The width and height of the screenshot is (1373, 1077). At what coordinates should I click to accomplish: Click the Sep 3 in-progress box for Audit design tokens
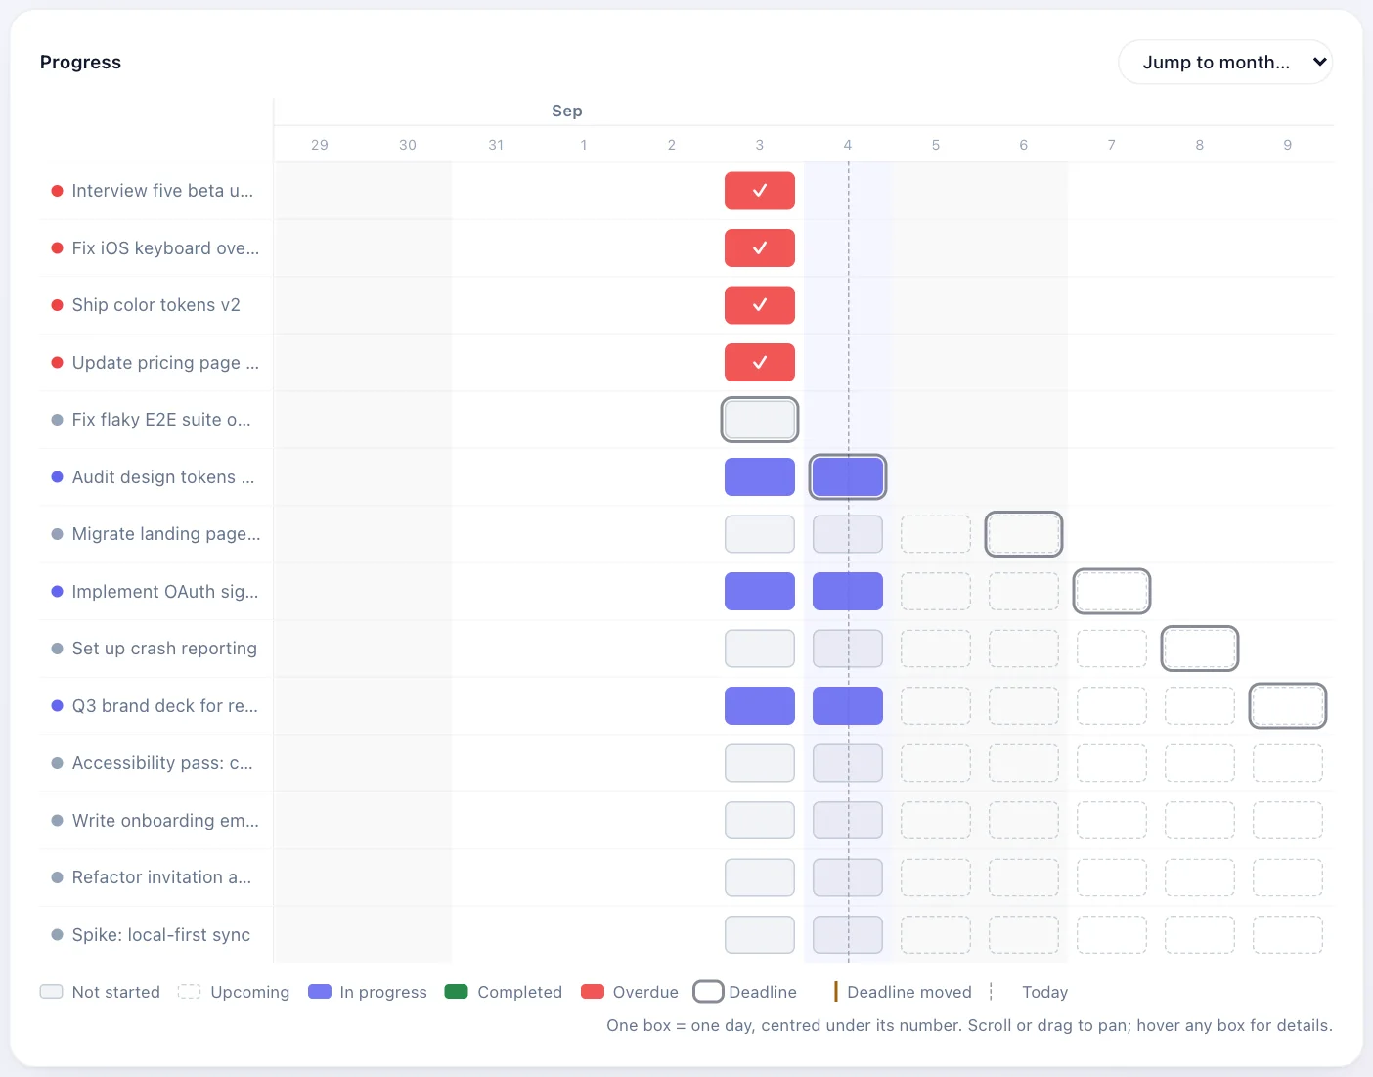click(760, 477)
